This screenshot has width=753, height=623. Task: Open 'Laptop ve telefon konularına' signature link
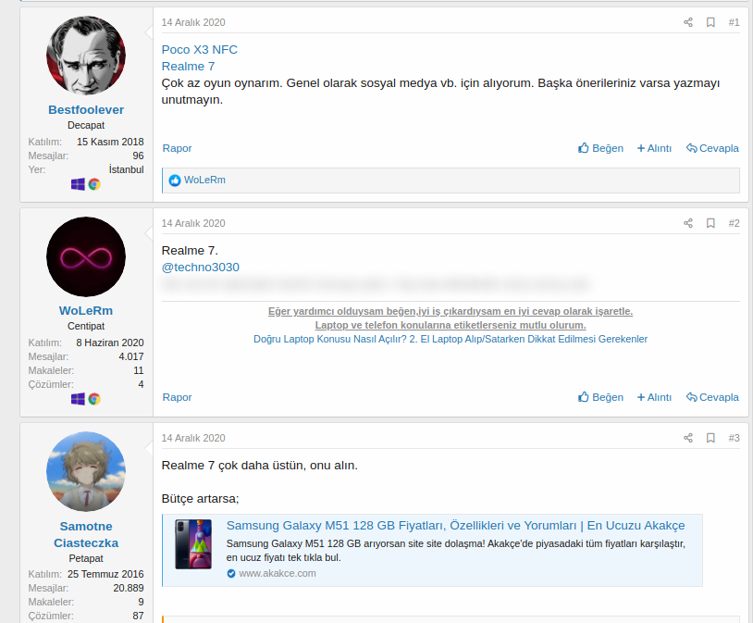tap(451, 325)
